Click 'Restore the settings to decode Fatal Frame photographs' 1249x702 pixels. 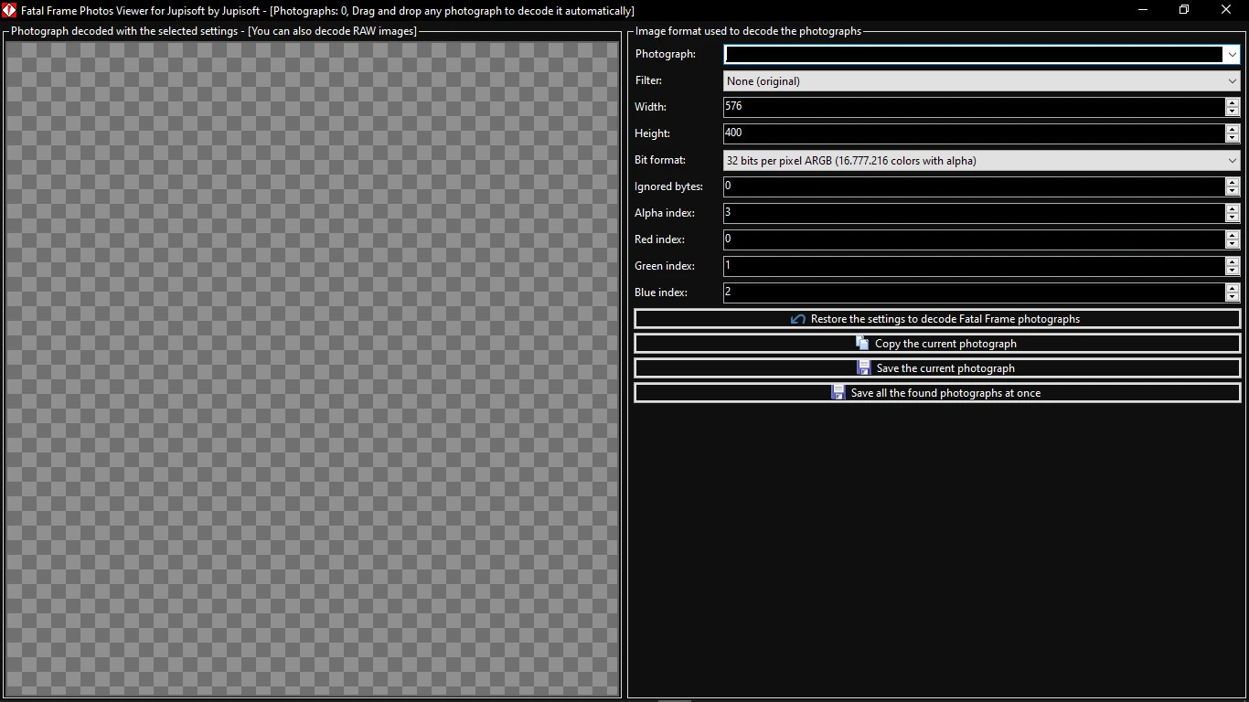tap(937, 318)
